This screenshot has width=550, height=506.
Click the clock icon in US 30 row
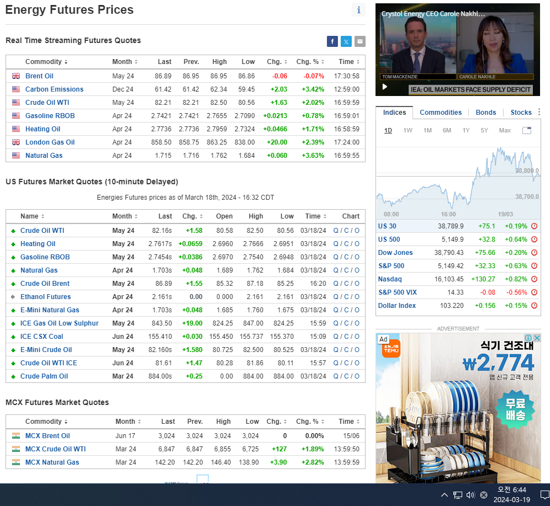point(534,226)
